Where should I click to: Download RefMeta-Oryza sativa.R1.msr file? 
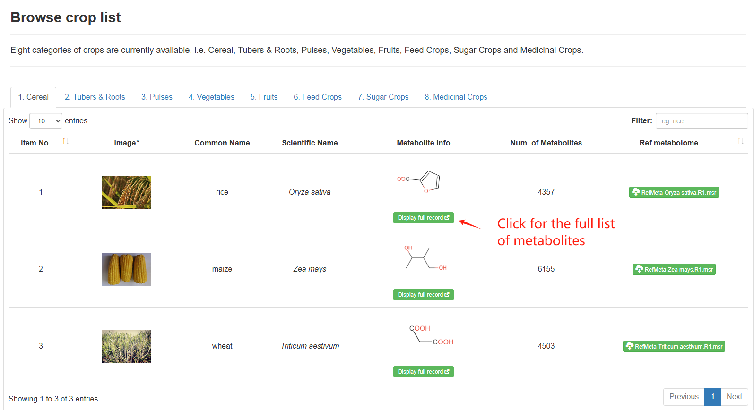point(674,192)
